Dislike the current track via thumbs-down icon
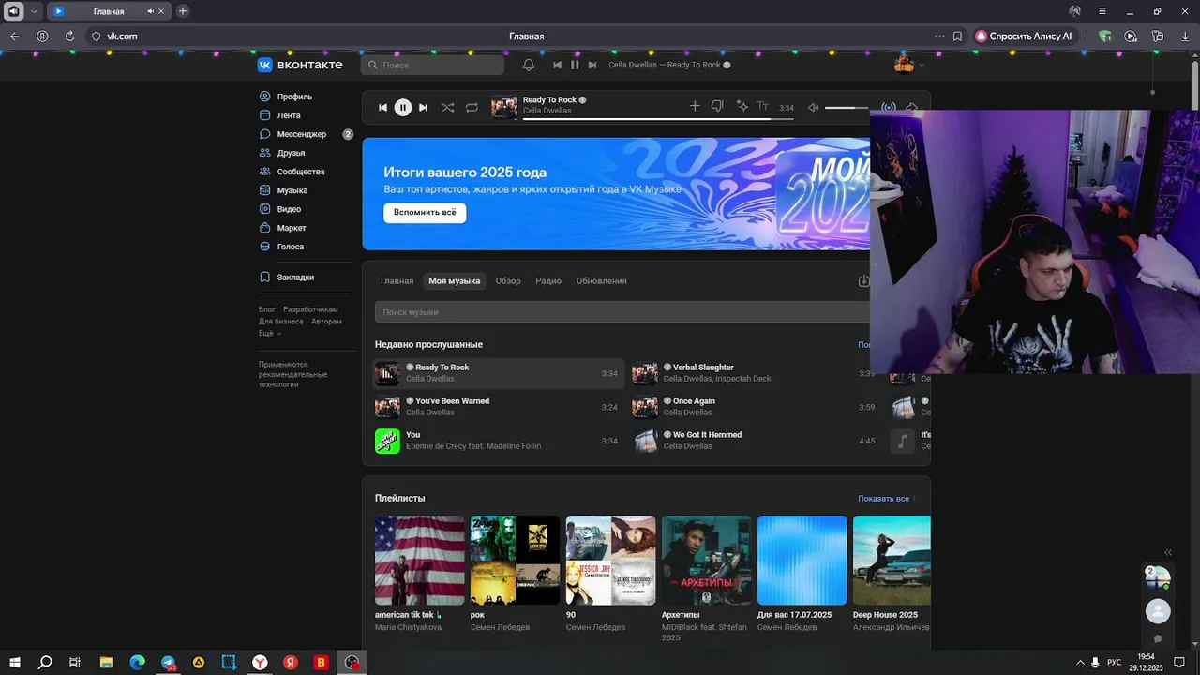 pyautogui.click(x=717, y=106)
